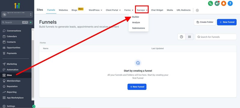Expand the Client Portal dropdown

[x=113, y=10]
